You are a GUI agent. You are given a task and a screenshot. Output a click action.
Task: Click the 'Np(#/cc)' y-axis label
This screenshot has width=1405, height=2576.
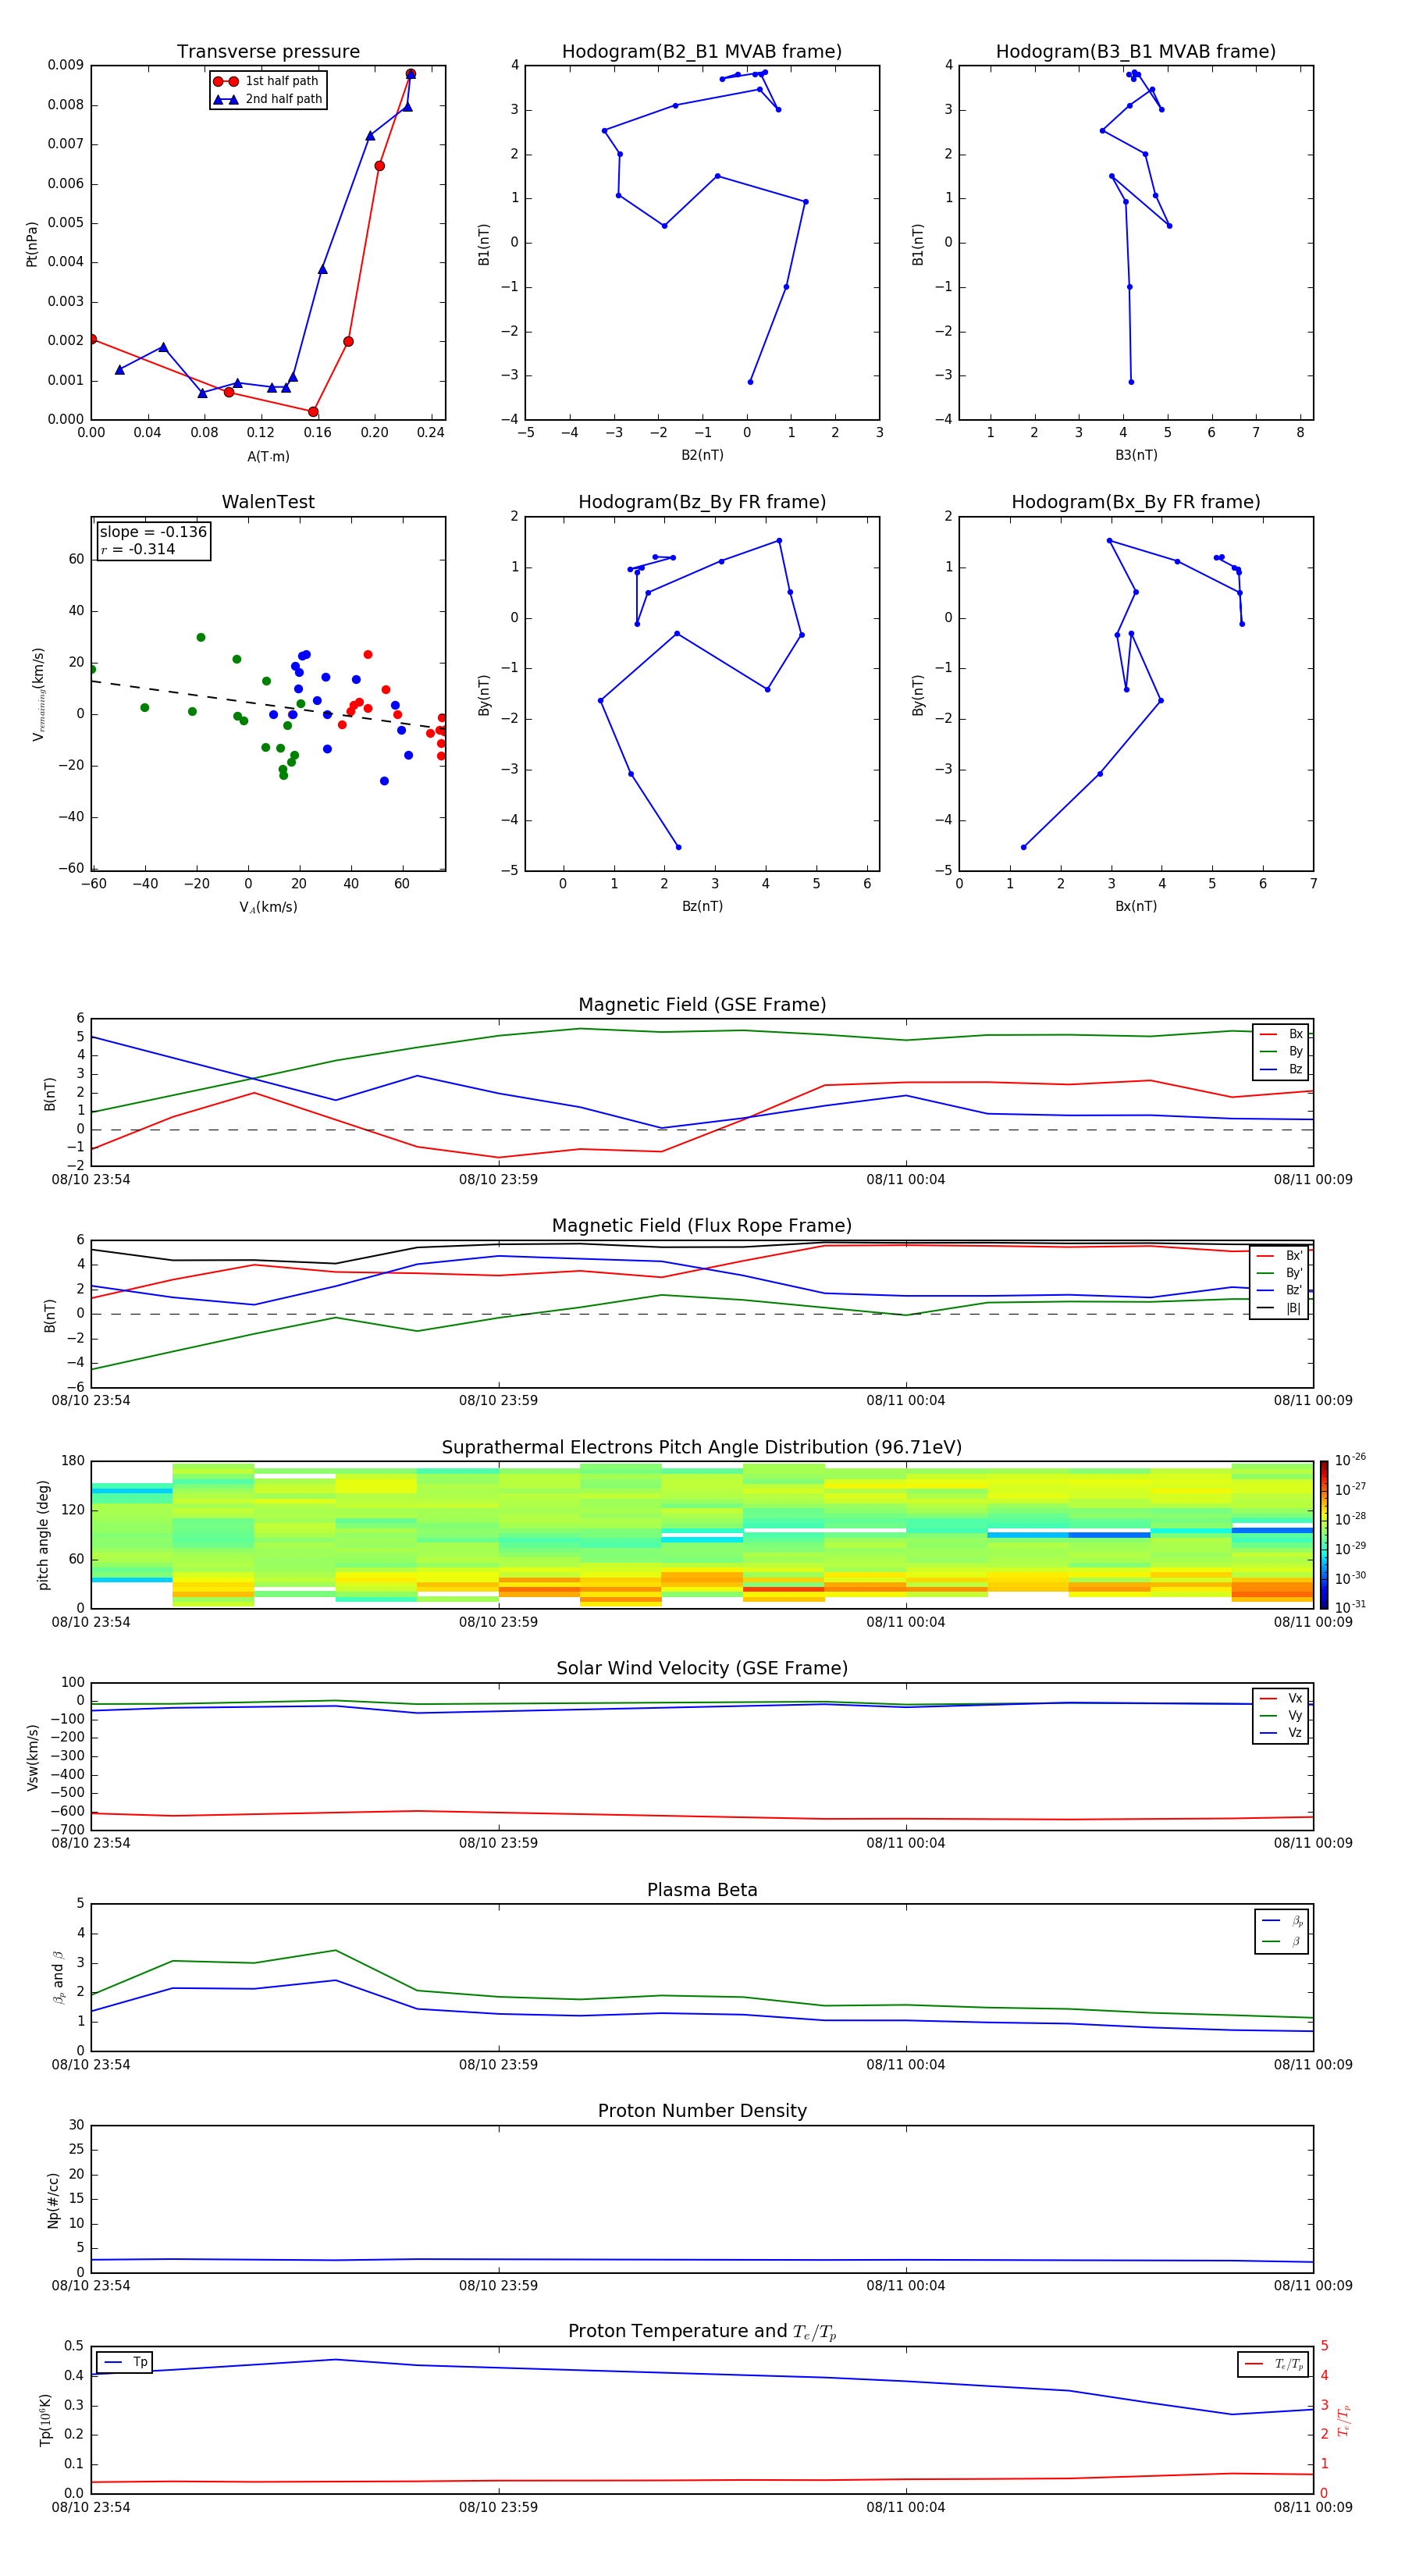click(x=54, y=2200)
